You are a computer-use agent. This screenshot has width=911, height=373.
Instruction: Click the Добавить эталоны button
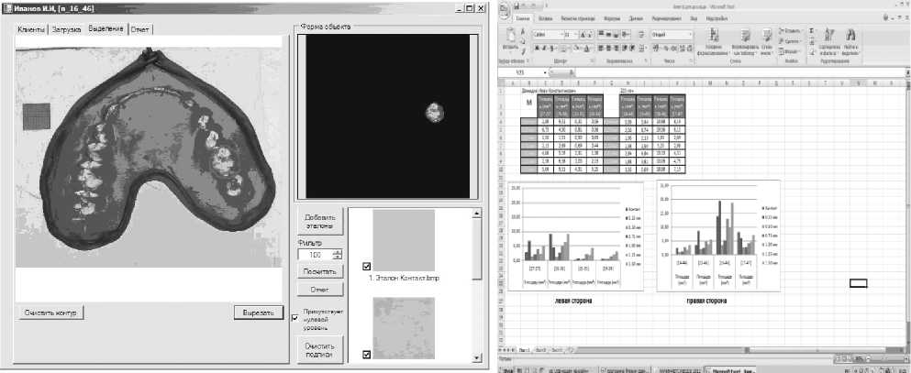coord(320,221)
